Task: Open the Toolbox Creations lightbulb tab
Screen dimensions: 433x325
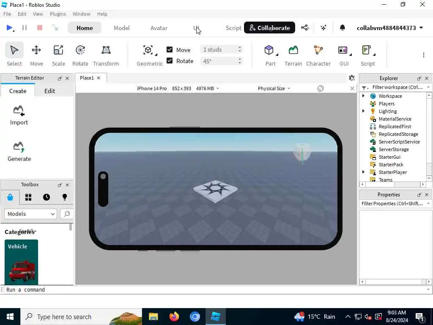Action: coord(65,197)
